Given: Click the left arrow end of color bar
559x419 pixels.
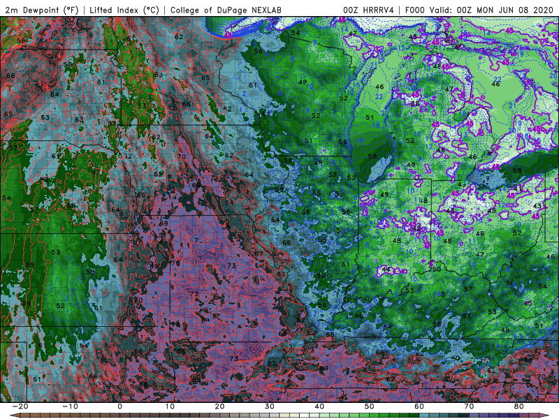Looking at the screenshot, I should pyautogui.click(x=15, y=415).
